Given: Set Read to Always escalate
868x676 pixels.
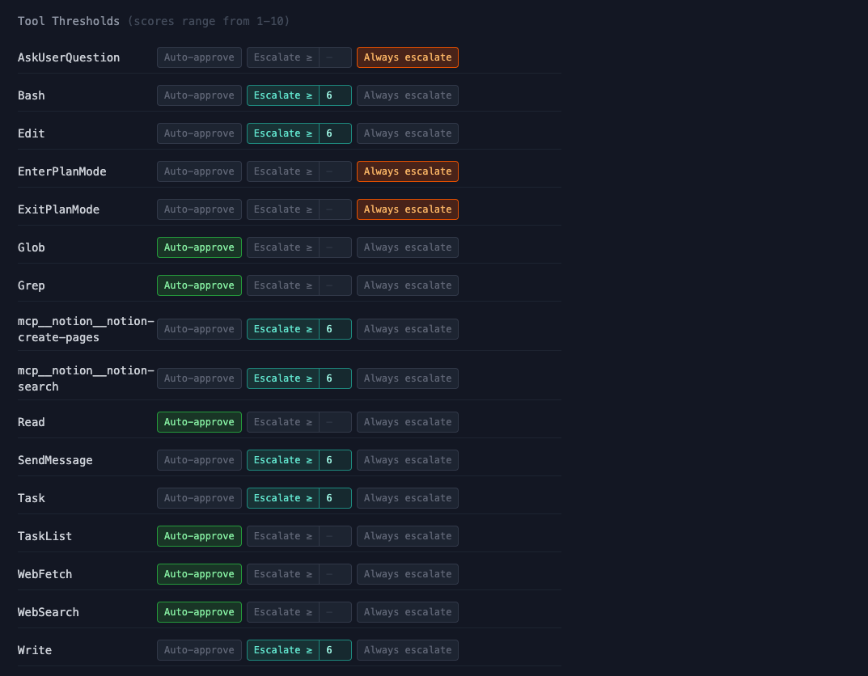Looking at the screenshot, I should tap(407, 421).
